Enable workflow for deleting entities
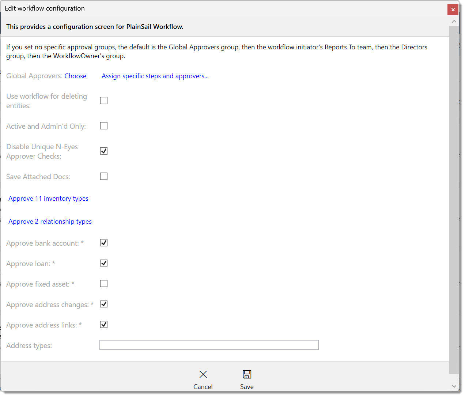 103,100
